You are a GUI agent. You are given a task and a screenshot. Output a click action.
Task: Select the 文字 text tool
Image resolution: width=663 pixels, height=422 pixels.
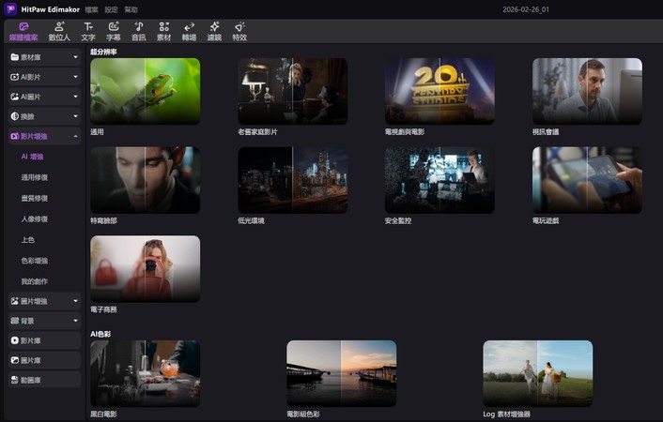point(88,32)
